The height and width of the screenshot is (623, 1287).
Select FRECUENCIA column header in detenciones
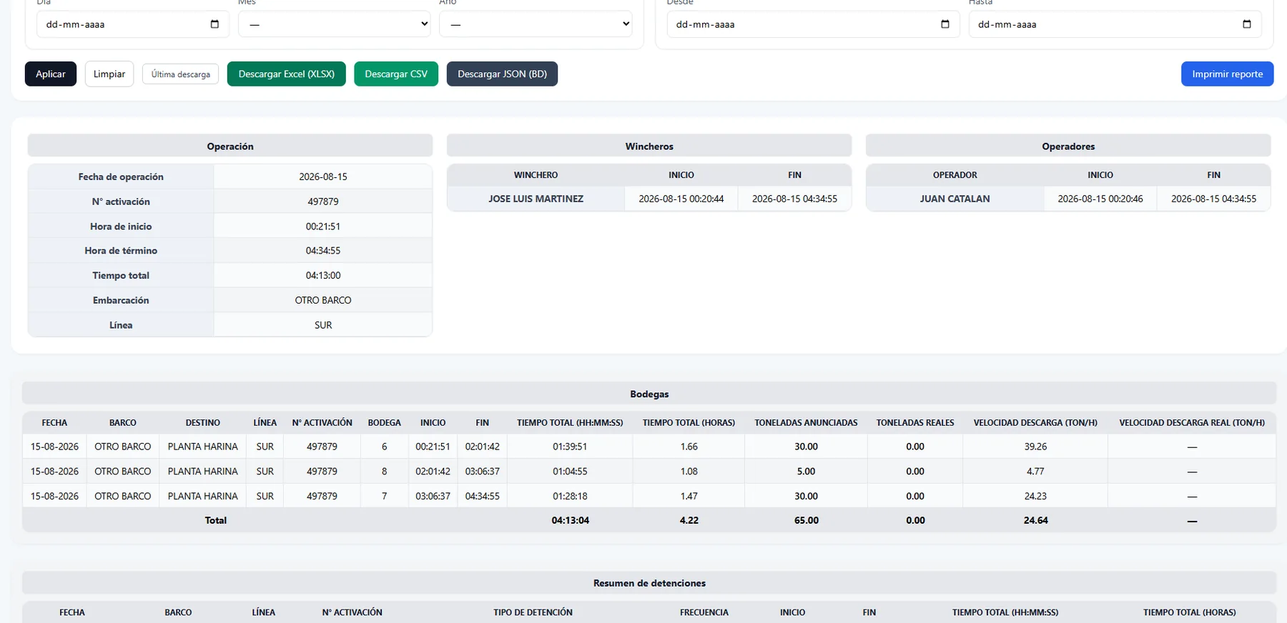[x=704, y=612]
